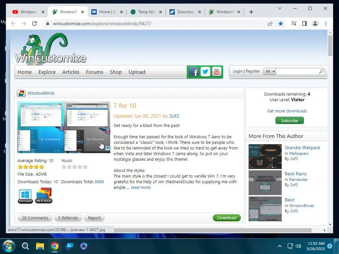
Task: Click the WindowBlinds category icon
Action: click(21, 93)
